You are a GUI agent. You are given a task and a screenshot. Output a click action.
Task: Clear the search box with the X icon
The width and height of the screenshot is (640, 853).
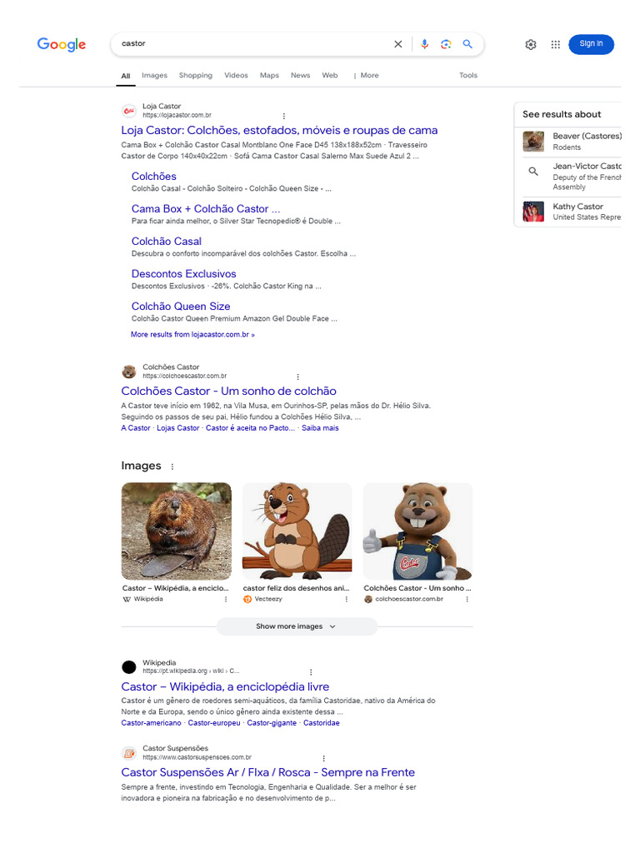[397, 44]
